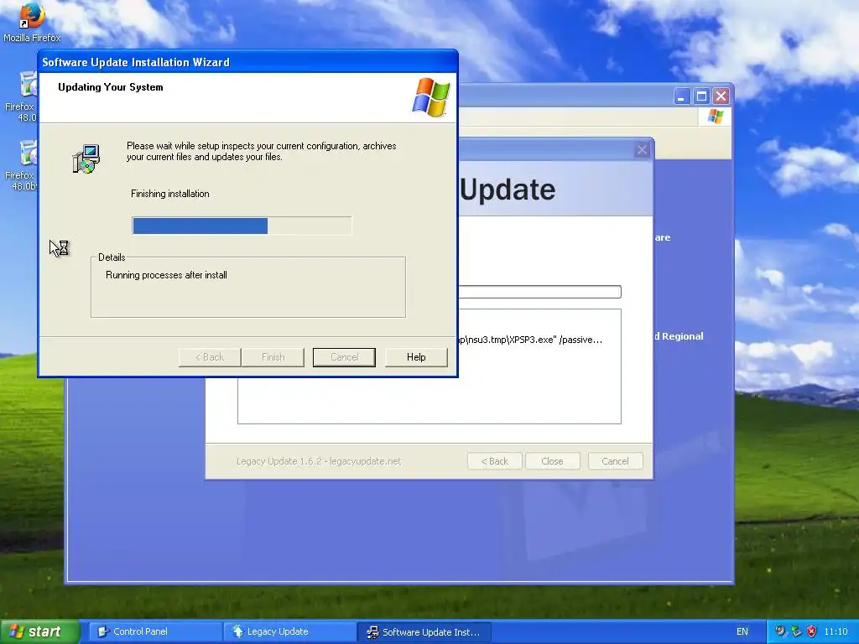Switch to Software Update Installation taskbar button
859x644 pixels.
(424, 632)
